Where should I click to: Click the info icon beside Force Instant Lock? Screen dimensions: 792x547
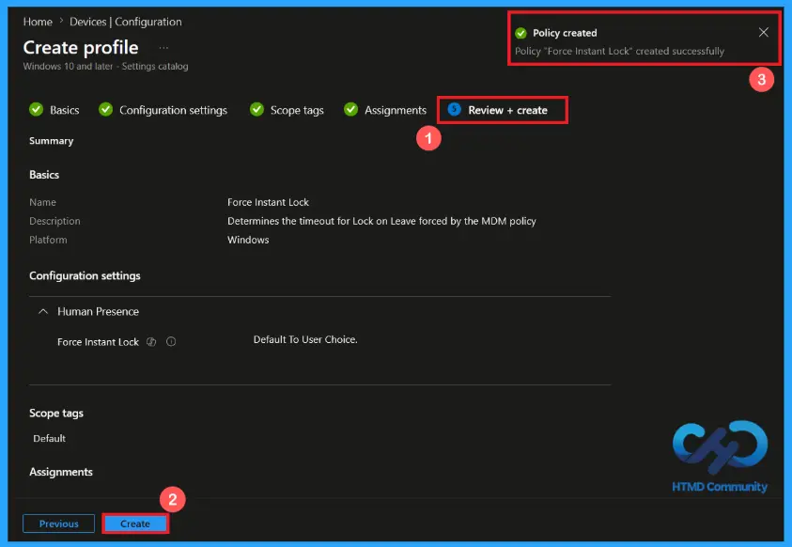pos(171,342)
